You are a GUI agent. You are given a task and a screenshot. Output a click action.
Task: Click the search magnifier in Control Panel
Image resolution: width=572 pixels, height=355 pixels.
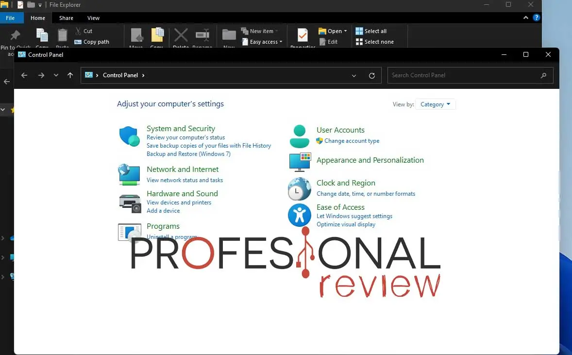pos(543,76)
